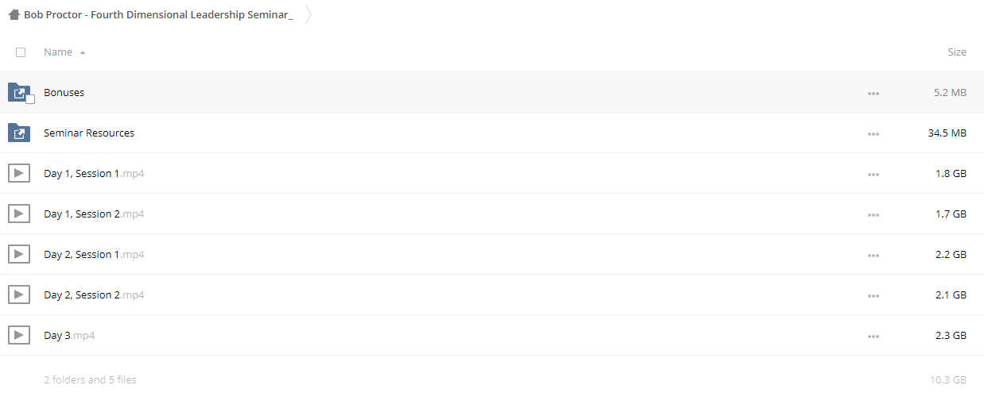
Task: Open more actions menu for Seminar Resources
Action: pos(874,133)
